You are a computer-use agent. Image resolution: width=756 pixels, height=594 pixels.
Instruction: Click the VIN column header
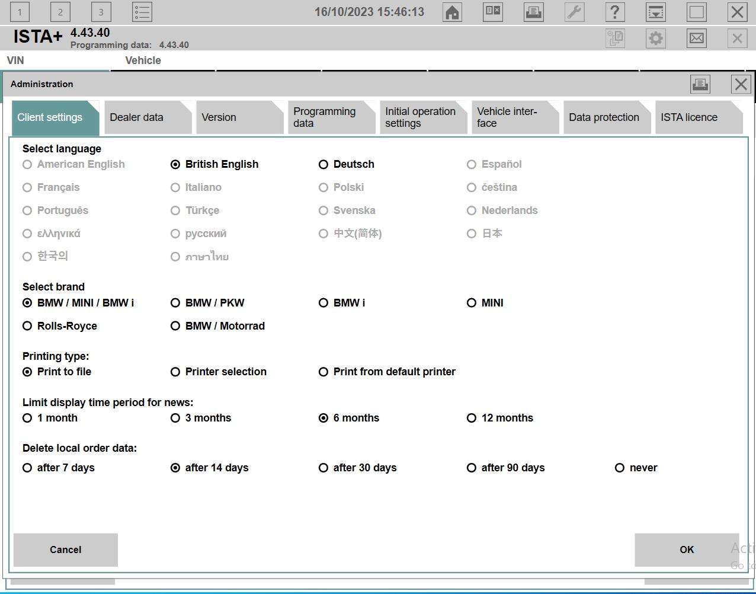pyautogui.click(x=15, y=60)
